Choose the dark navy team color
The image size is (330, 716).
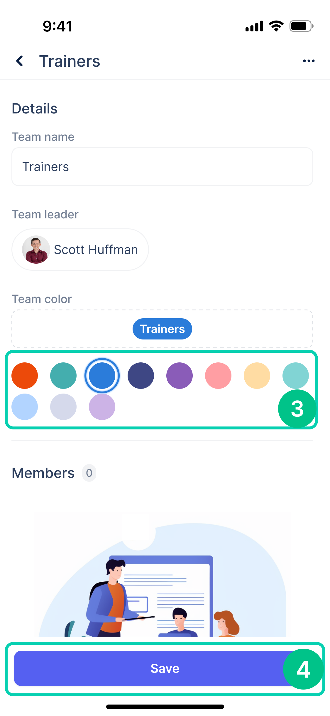[x=141, y=375]
